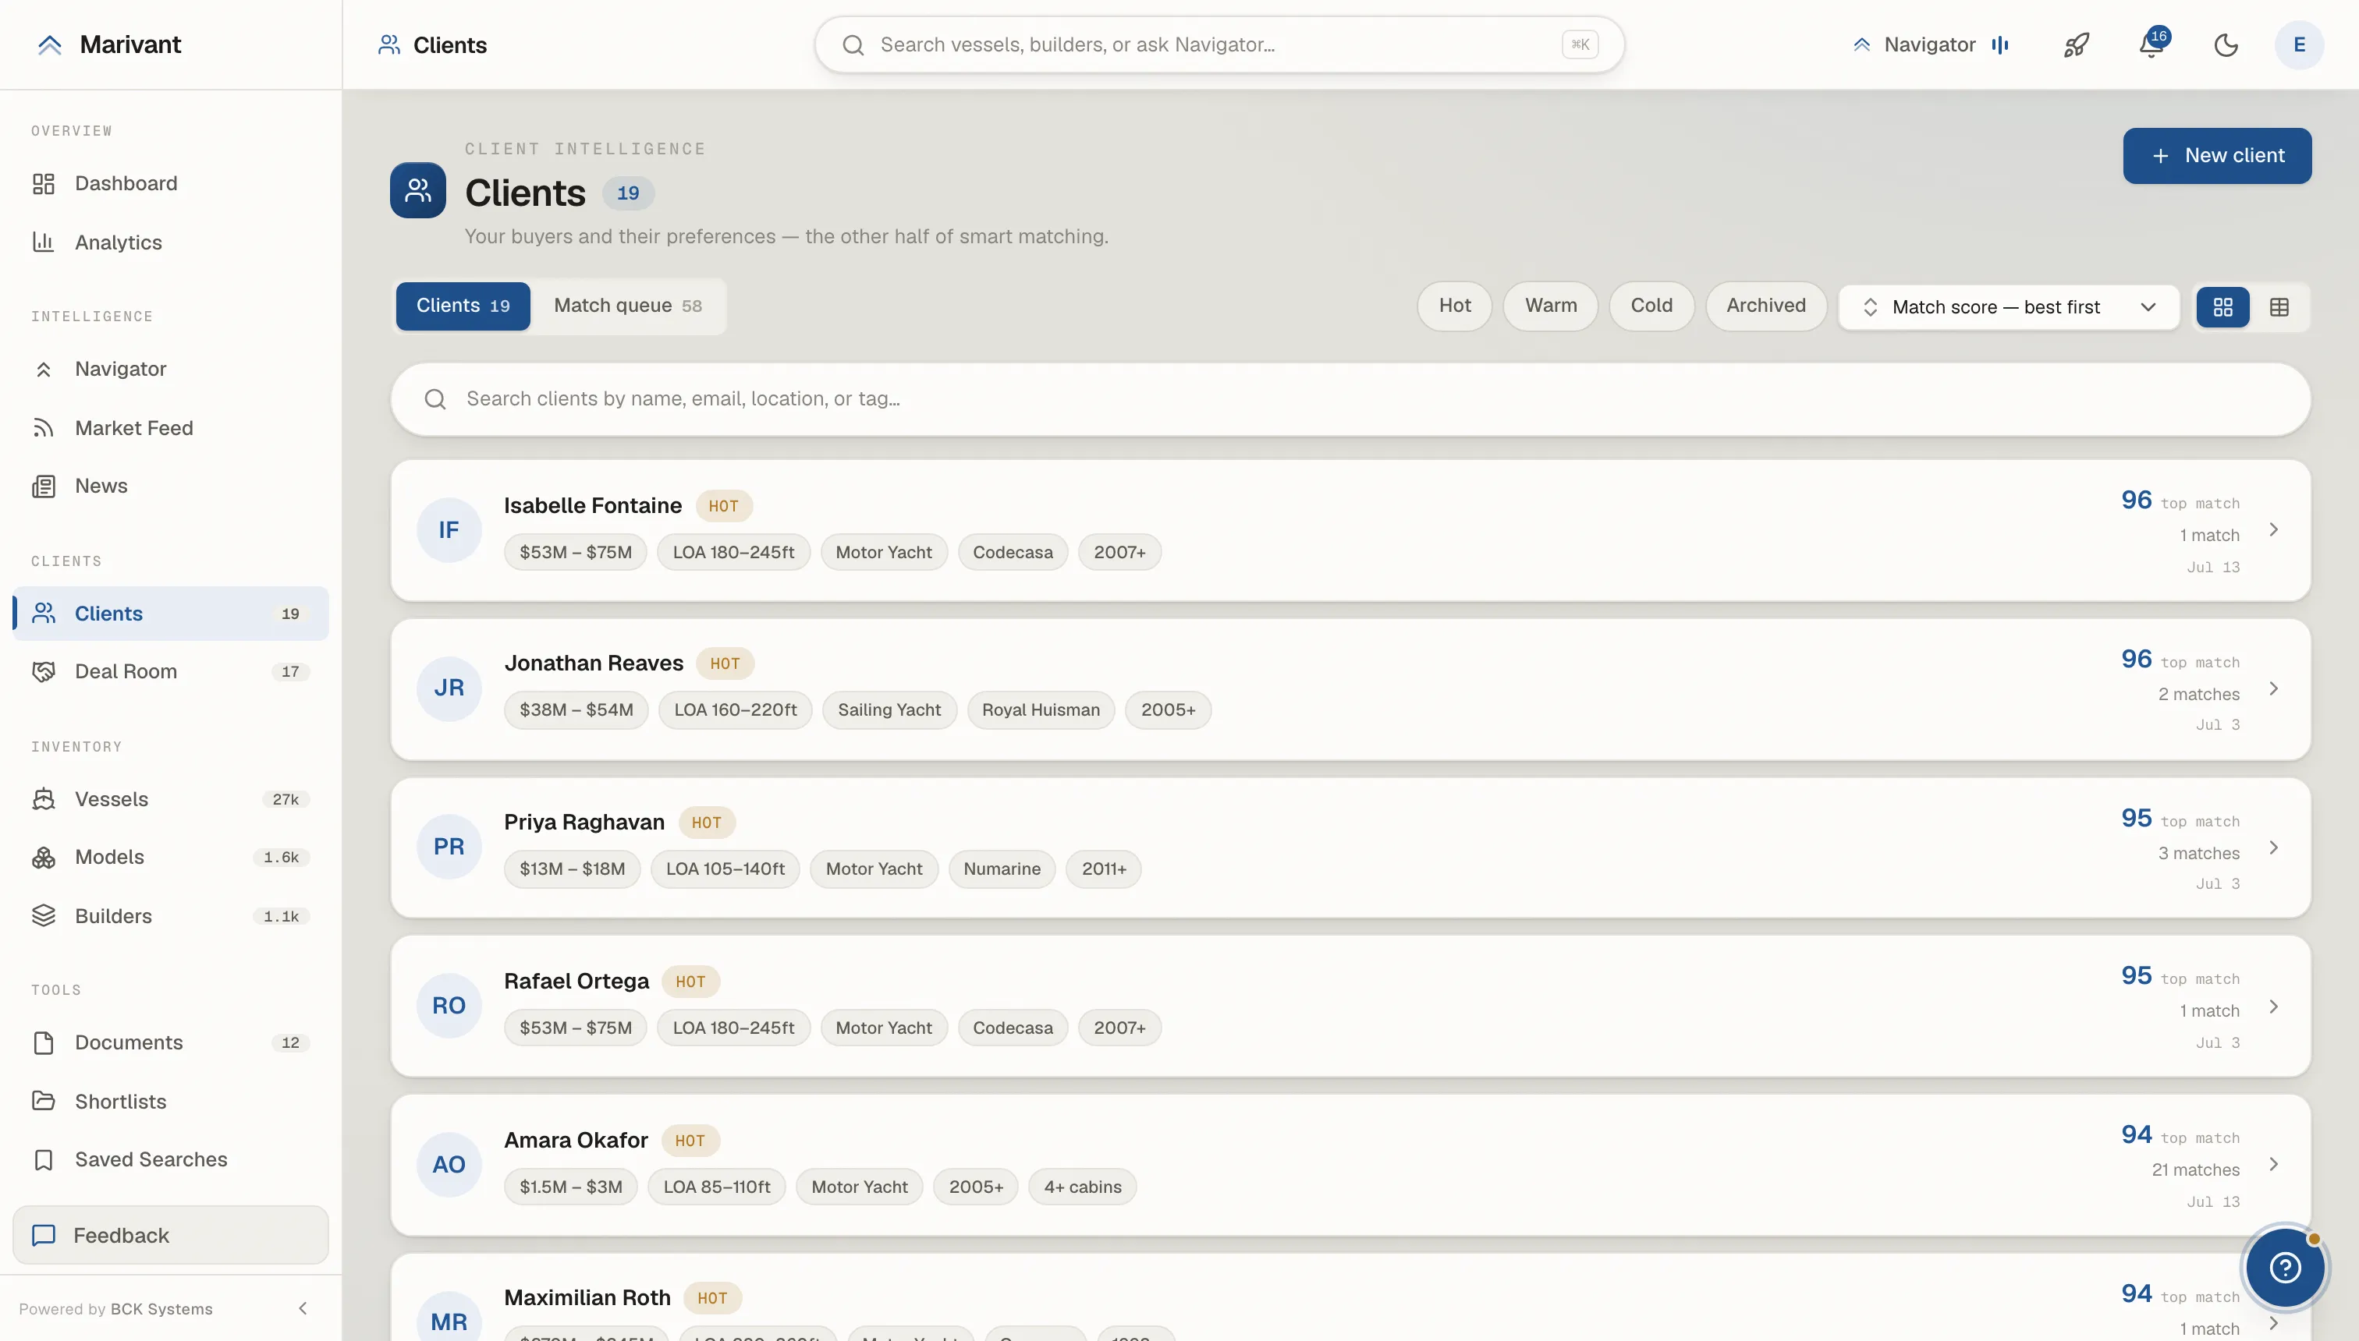
Task: Click the ⌘K shortcut badge
Action: pyautogui.click(x=1580, y=44)
